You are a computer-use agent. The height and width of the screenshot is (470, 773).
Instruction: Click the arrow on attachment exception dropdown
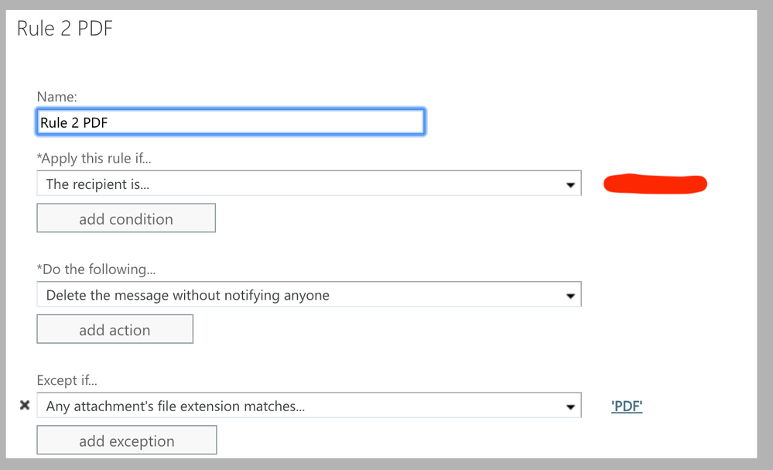(571, 407)
